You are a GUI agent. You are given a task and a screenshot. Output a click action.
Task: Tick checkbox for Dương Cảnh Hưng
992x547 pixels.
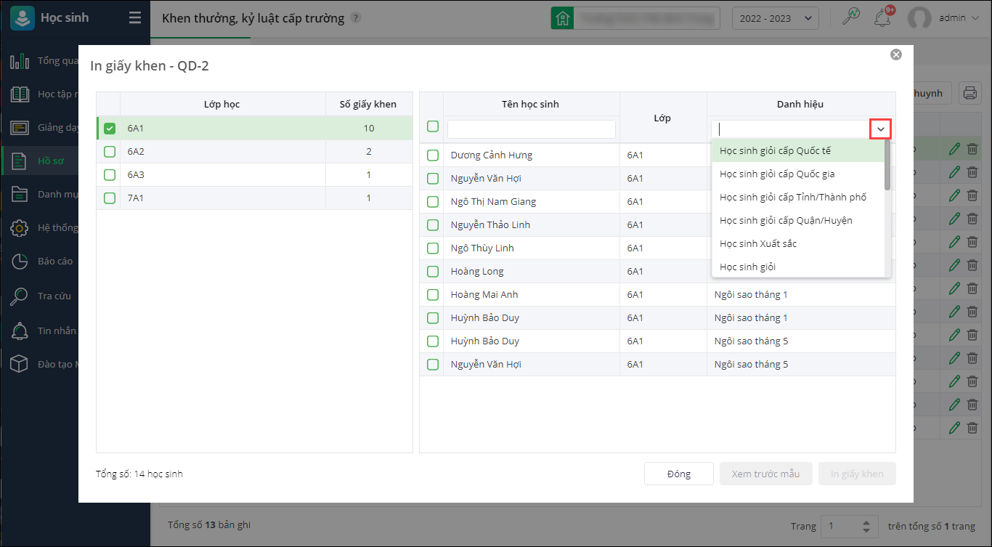pos(433,155)
